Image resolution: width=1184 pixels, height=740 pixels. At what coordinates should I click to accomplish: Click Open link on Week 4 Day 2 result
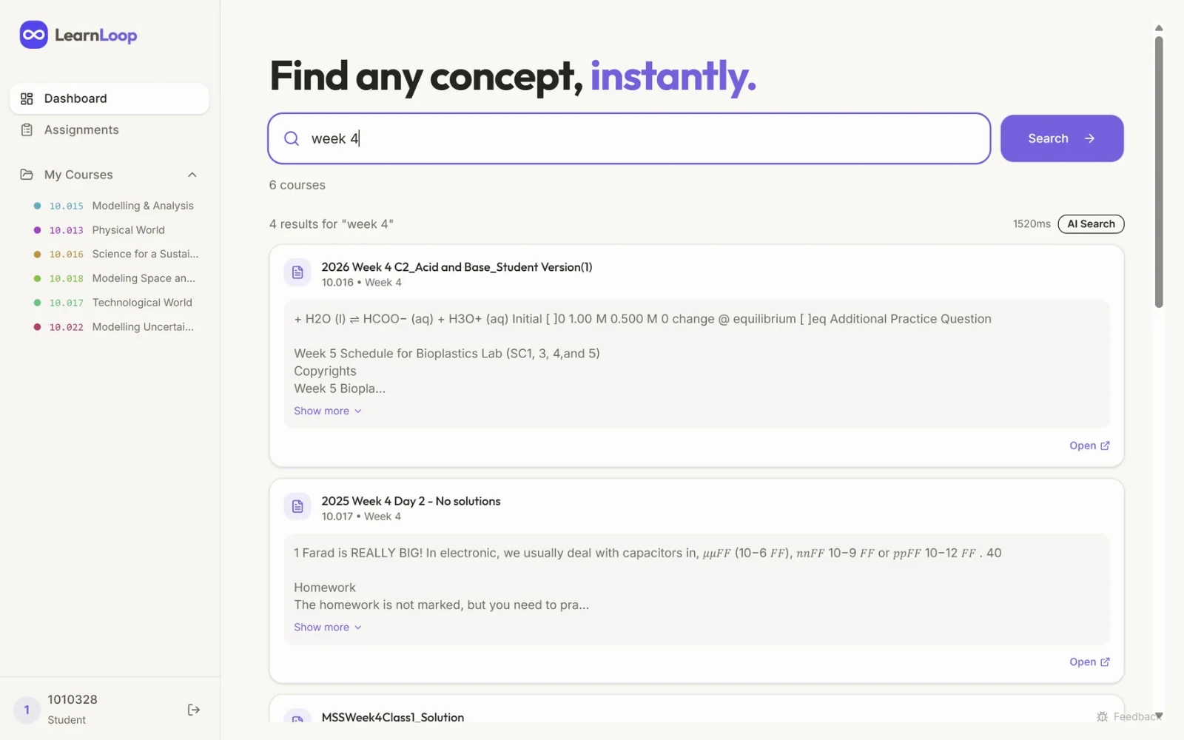click(1089, 662)
